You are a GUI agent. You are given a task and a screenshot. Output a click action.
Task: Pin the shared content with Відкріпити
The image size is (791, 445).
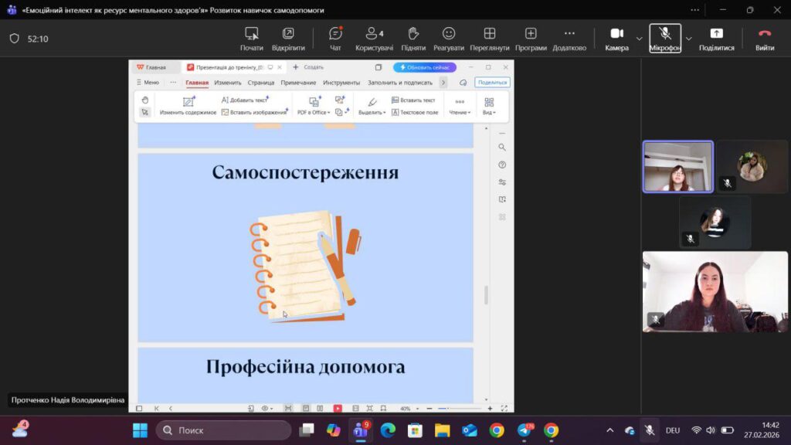click(x=288, y=38)
